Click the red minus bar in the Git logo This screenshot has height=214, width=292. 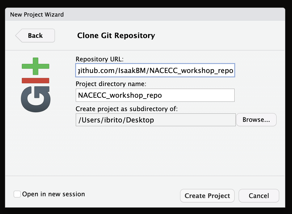click(36, 81)
